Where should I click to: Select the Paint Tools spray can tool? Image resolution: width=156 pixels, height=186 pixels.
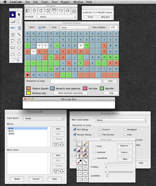point(80,156)
